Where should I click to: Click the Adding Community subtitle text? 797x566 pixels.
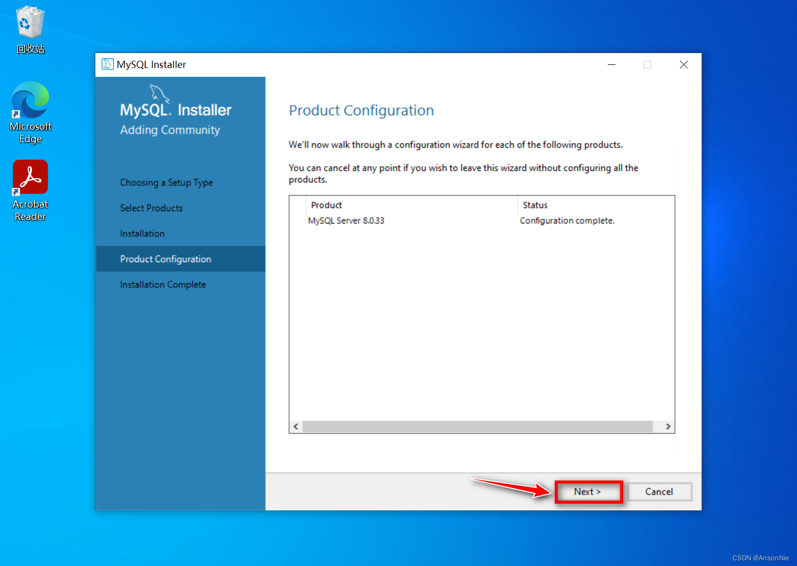tap(170, 130)
